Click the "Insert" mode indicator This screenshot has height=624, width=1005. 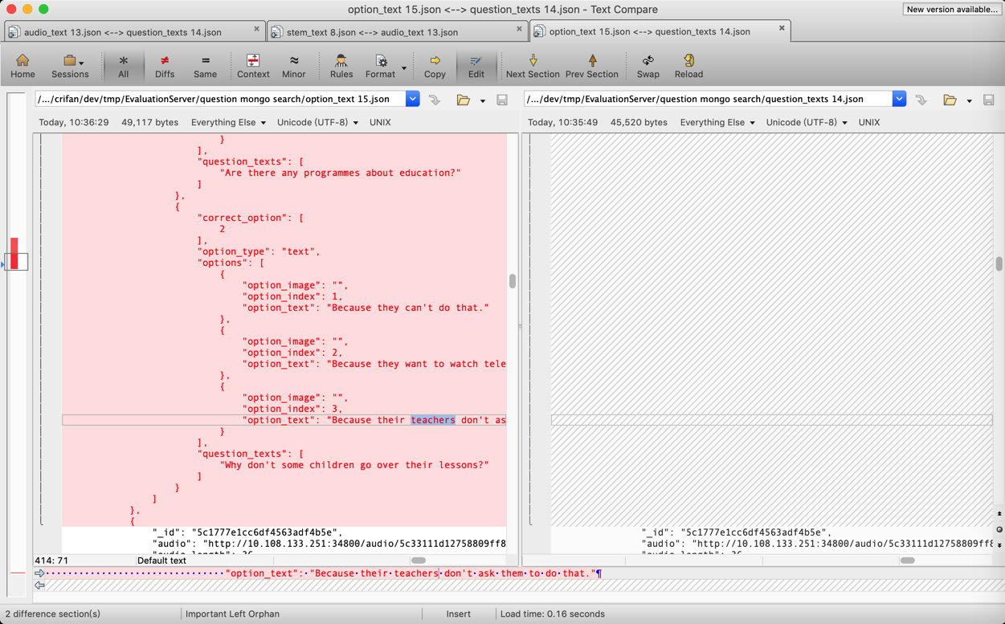[x=459, y=614]
